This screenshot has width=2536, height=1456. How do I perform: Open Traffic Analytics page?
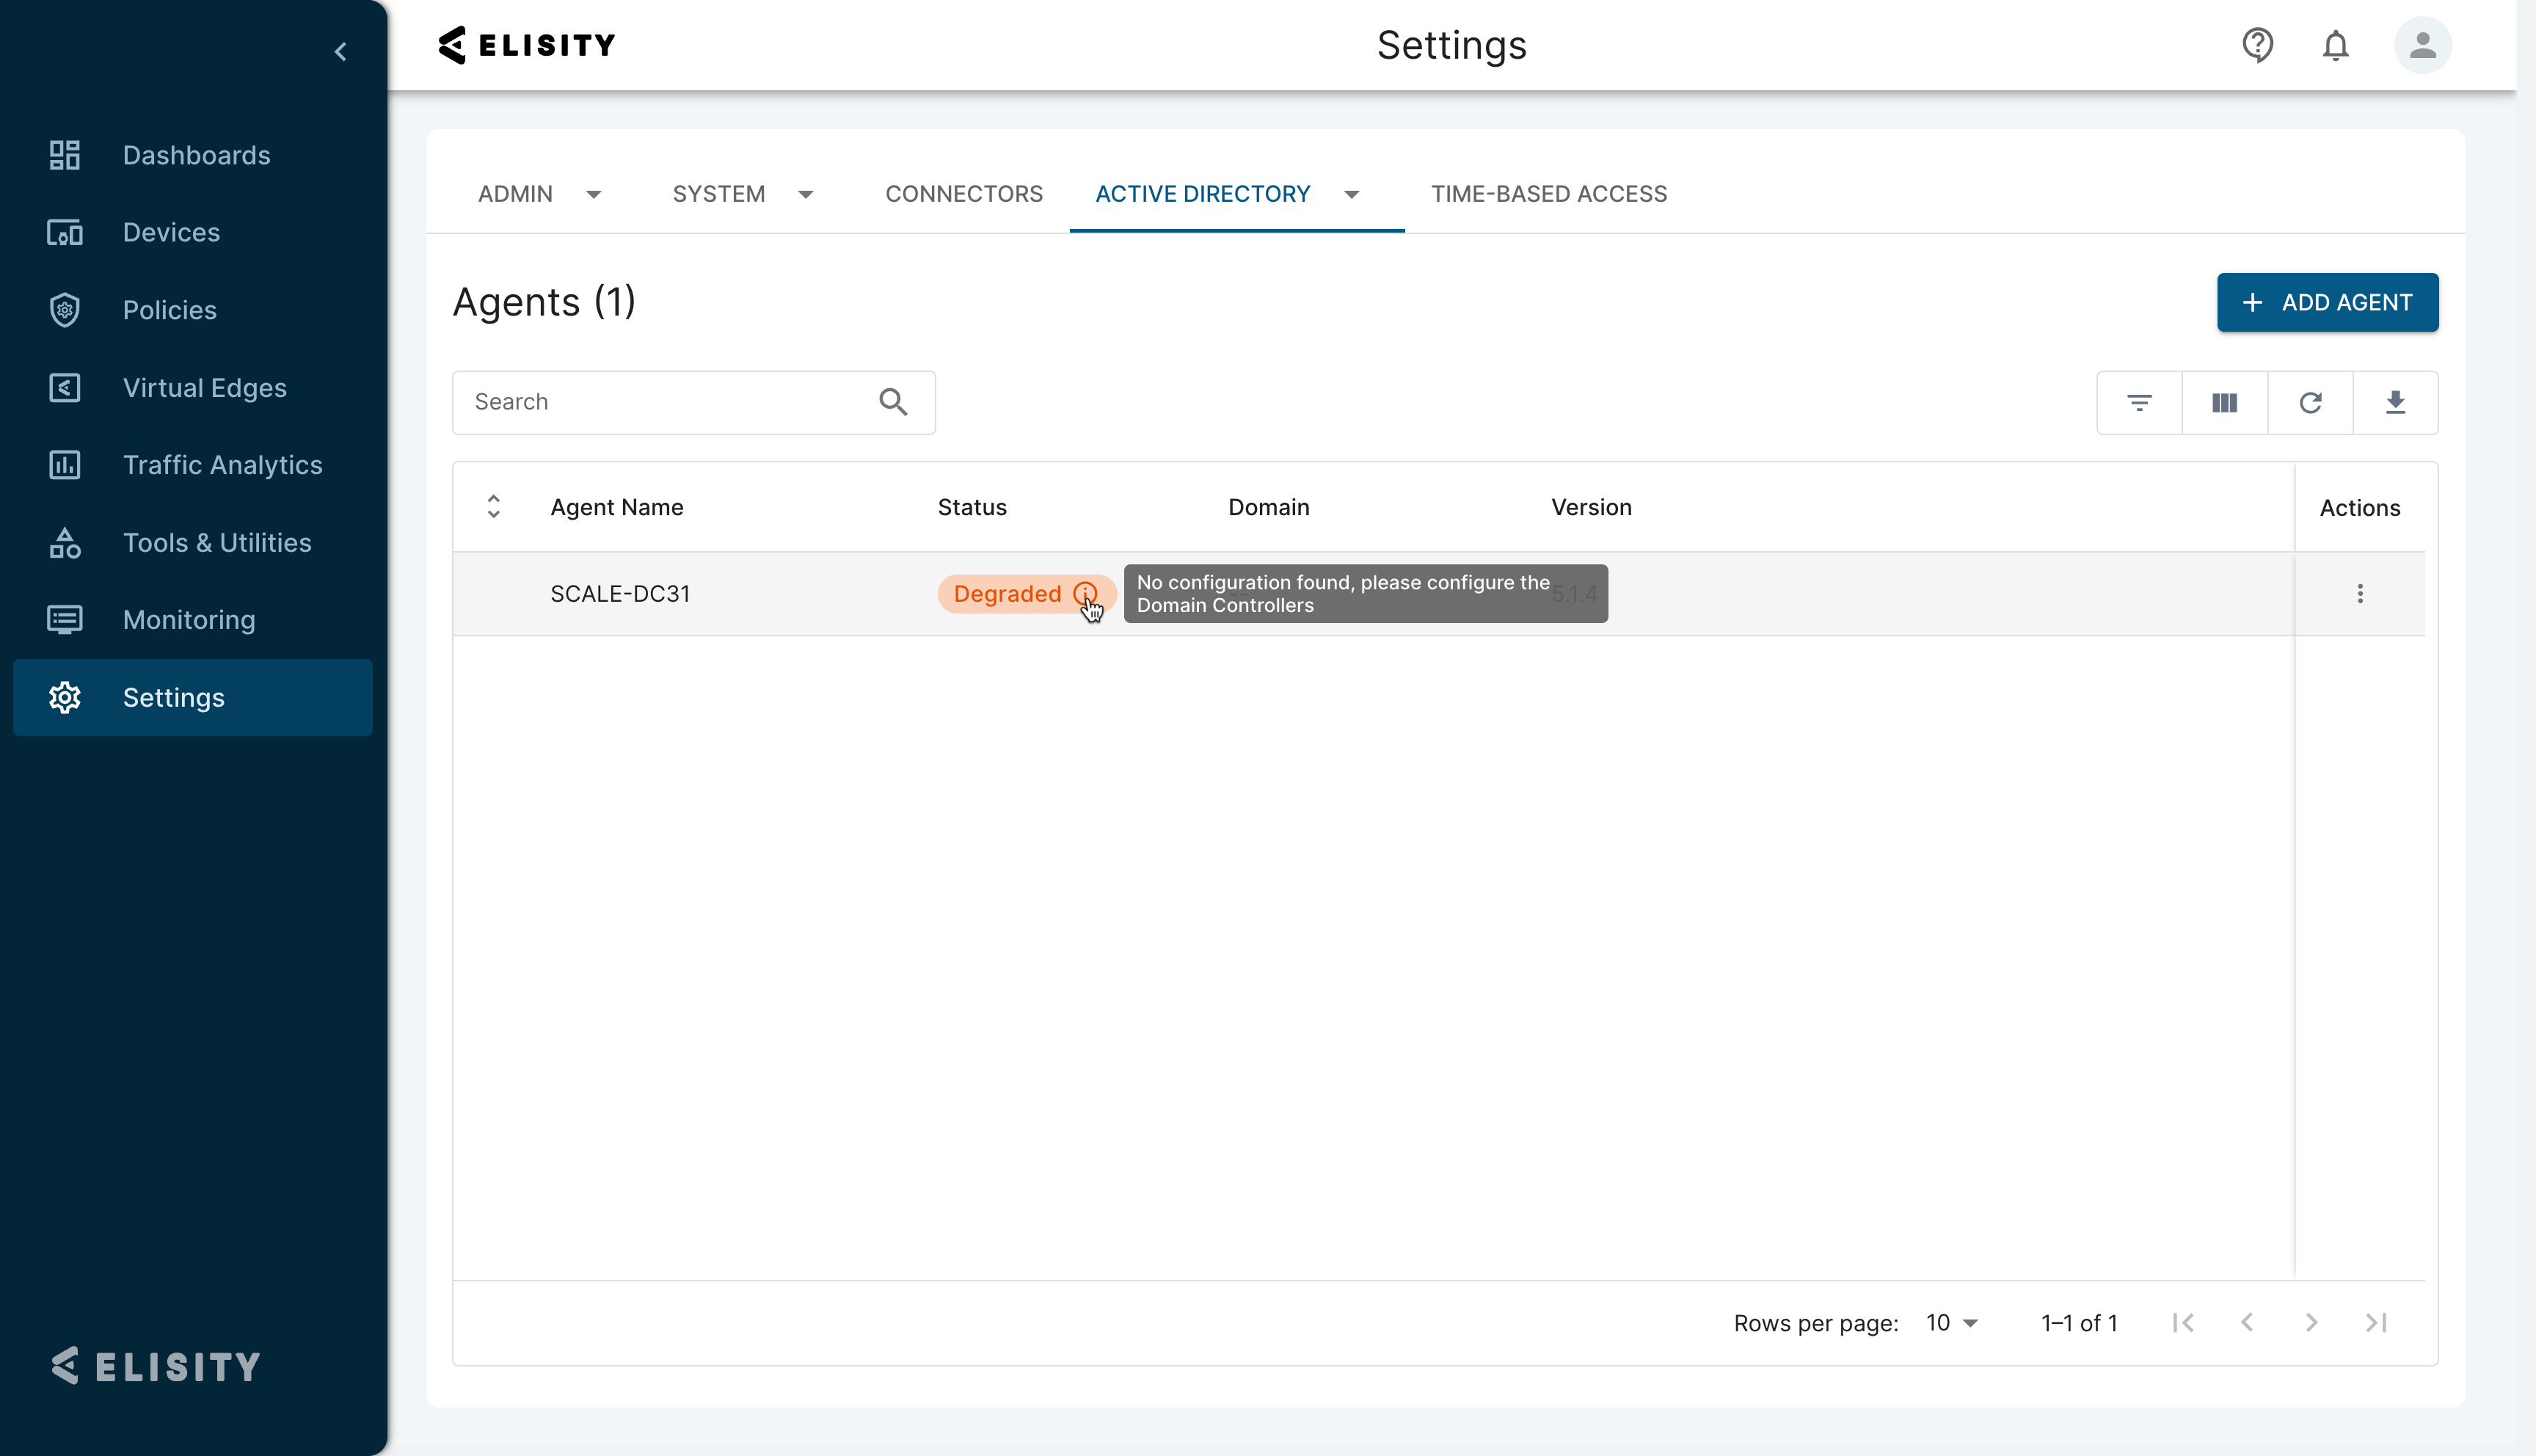click(x=193, y=465)
